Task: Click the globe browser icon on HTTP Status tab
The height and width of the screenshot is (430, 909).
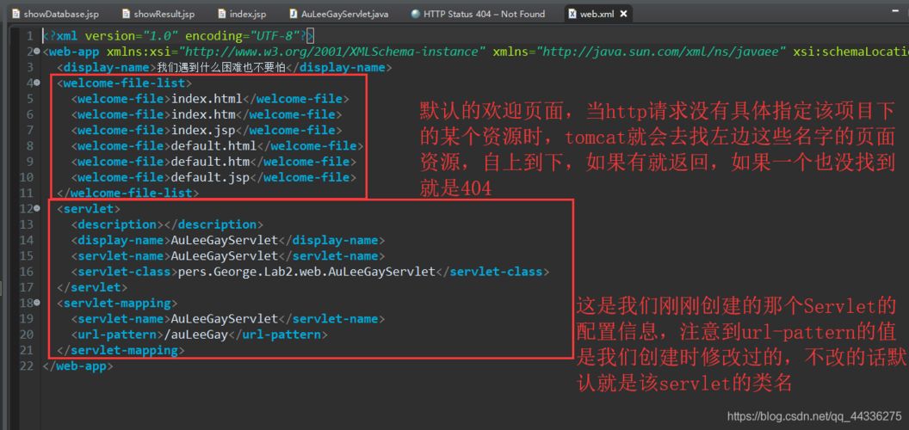Action: [x=415, y=14]
